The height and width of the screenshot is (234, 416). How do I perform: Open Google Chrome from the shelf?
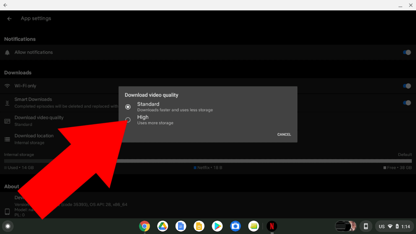point(144,226)
